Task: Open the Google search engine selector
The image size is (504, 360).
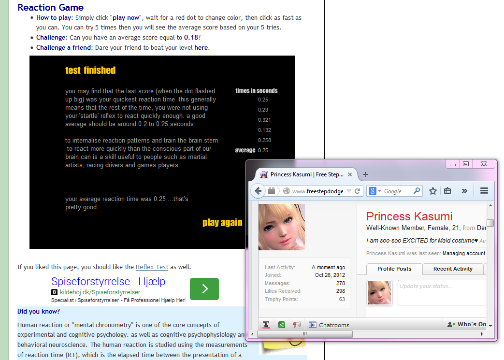Action: (x=375, y=191)
